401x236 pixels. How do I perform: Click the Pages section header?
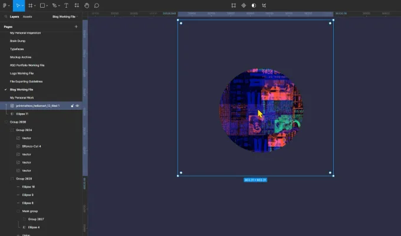pos(8,27)
